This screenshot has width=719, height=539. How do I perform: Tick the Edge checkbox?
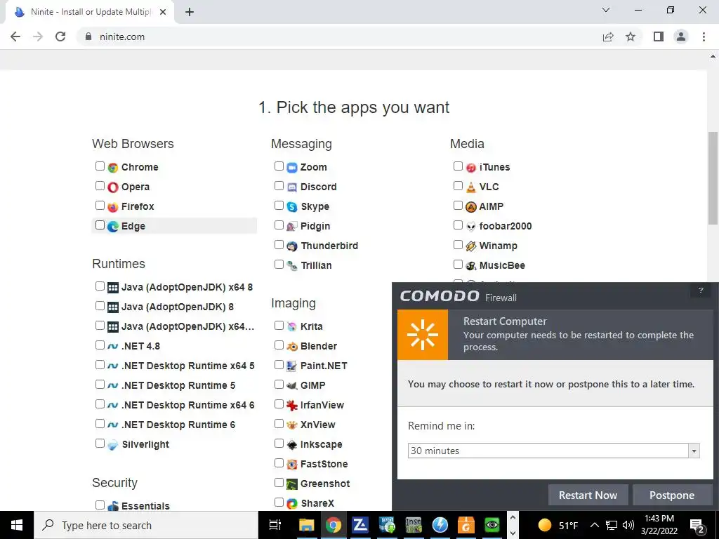tap(100, 225)
